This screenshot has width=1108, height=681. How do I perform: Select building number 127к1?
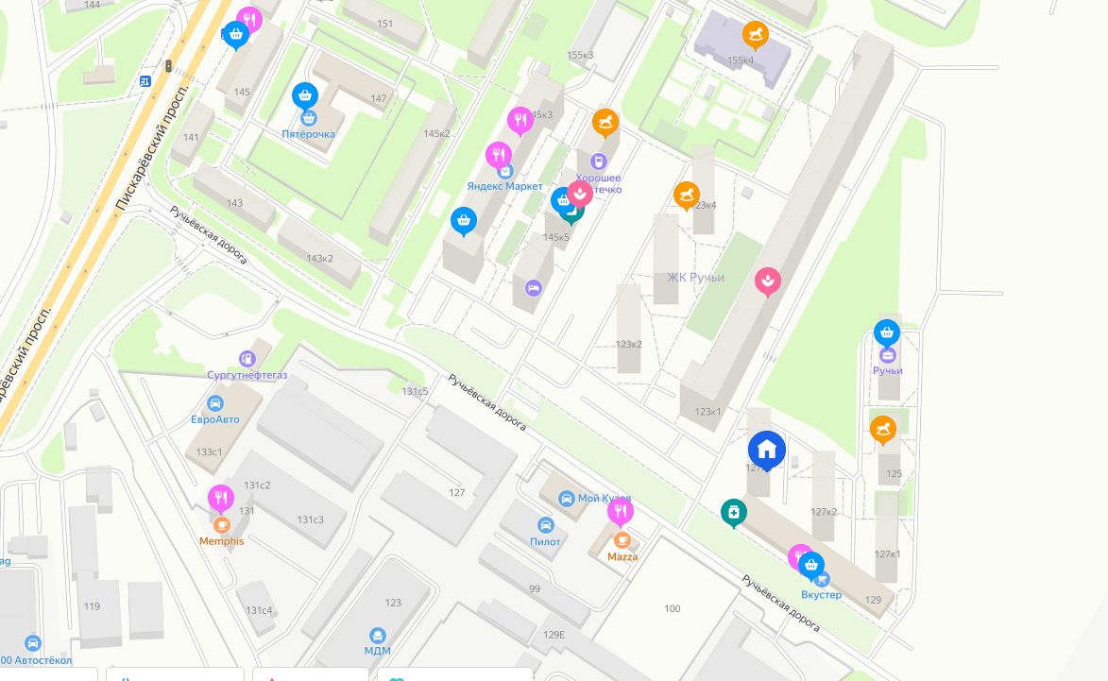tap(887, 553)
